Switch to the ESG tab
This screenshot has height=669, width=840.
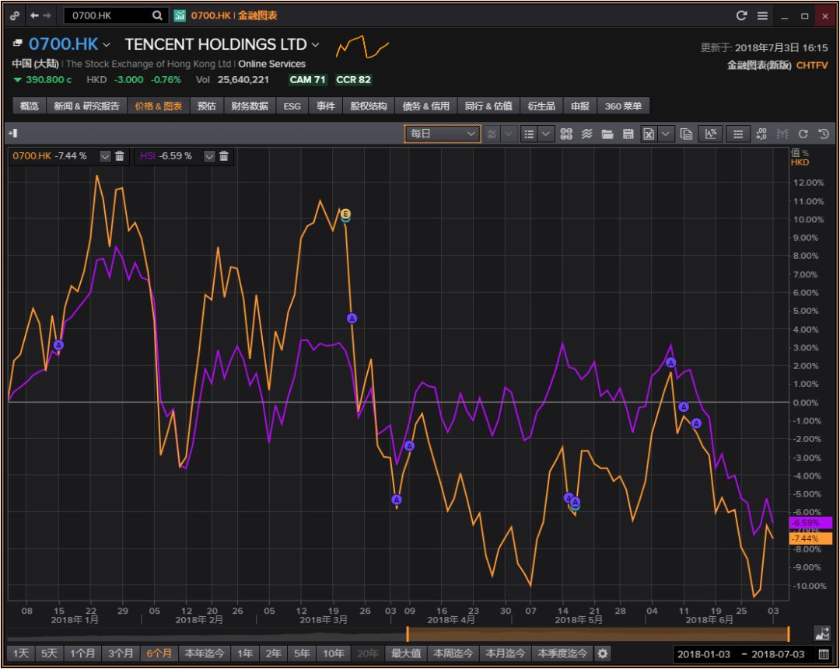(x=292, y=106)
